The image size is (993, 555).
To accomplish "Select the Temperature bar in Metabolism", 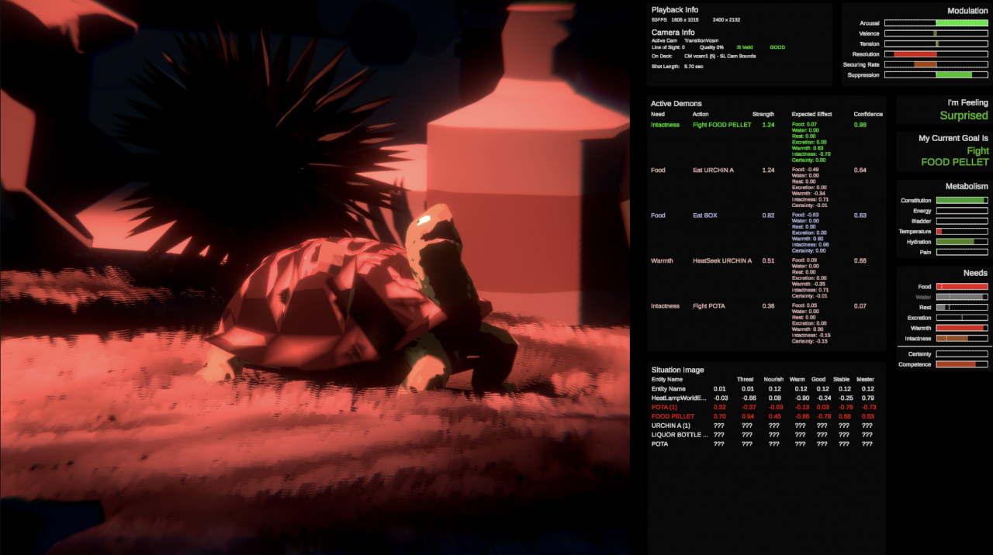I will (x=962, y=232).
